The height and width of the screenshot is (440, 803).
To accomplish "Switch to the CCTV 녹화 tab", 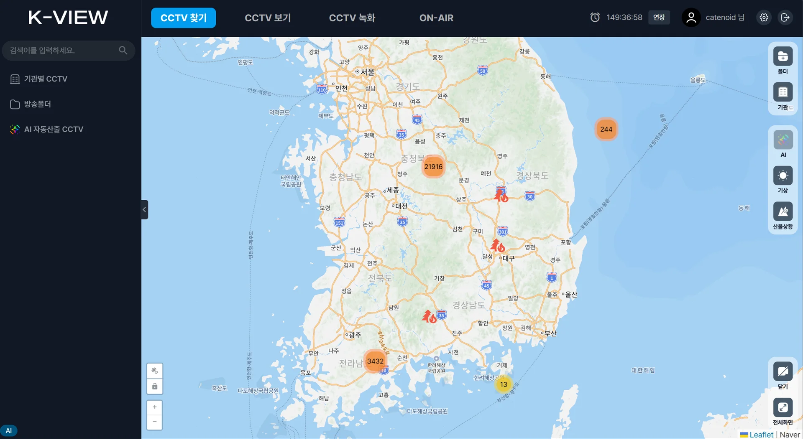I will tap(352, 18).
